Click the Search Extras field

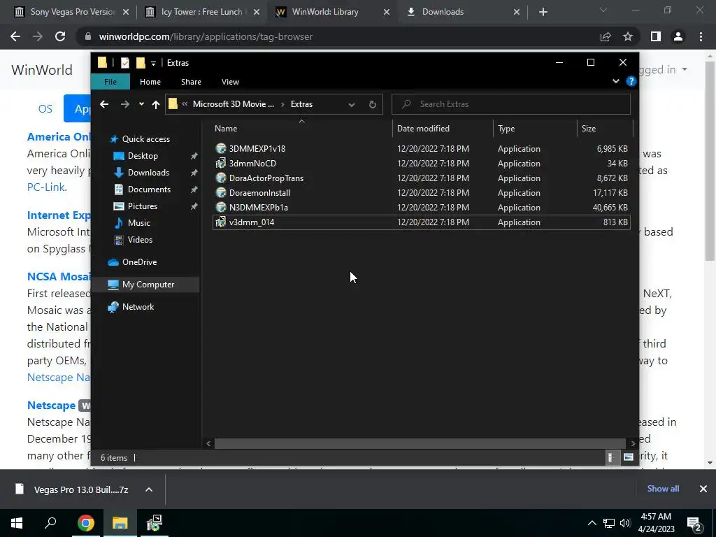point(511,104)
